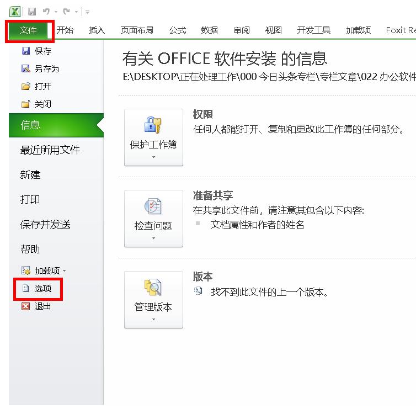Click the 保护工作簿 button label

pyautogui.click(x=153, y=145)
